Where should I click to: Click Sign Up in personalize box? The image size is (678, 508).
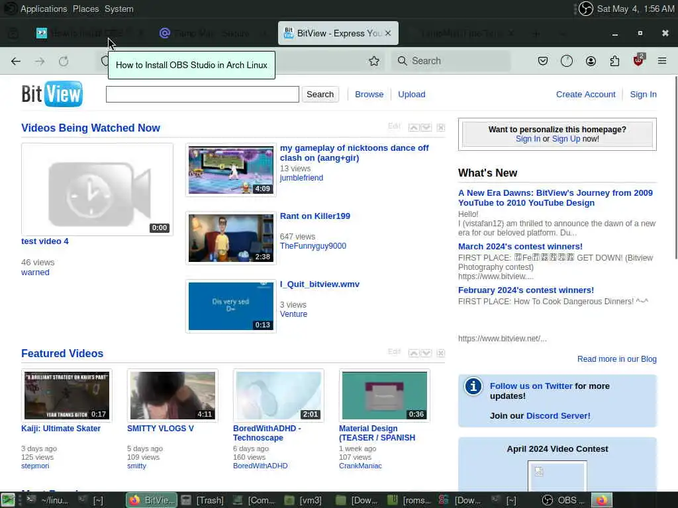click(x=566, y=139)
